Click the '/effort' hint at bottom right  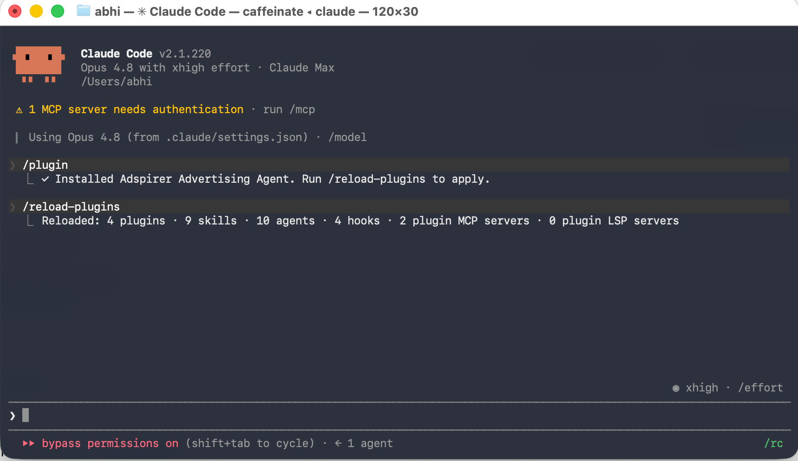[761, 388]
